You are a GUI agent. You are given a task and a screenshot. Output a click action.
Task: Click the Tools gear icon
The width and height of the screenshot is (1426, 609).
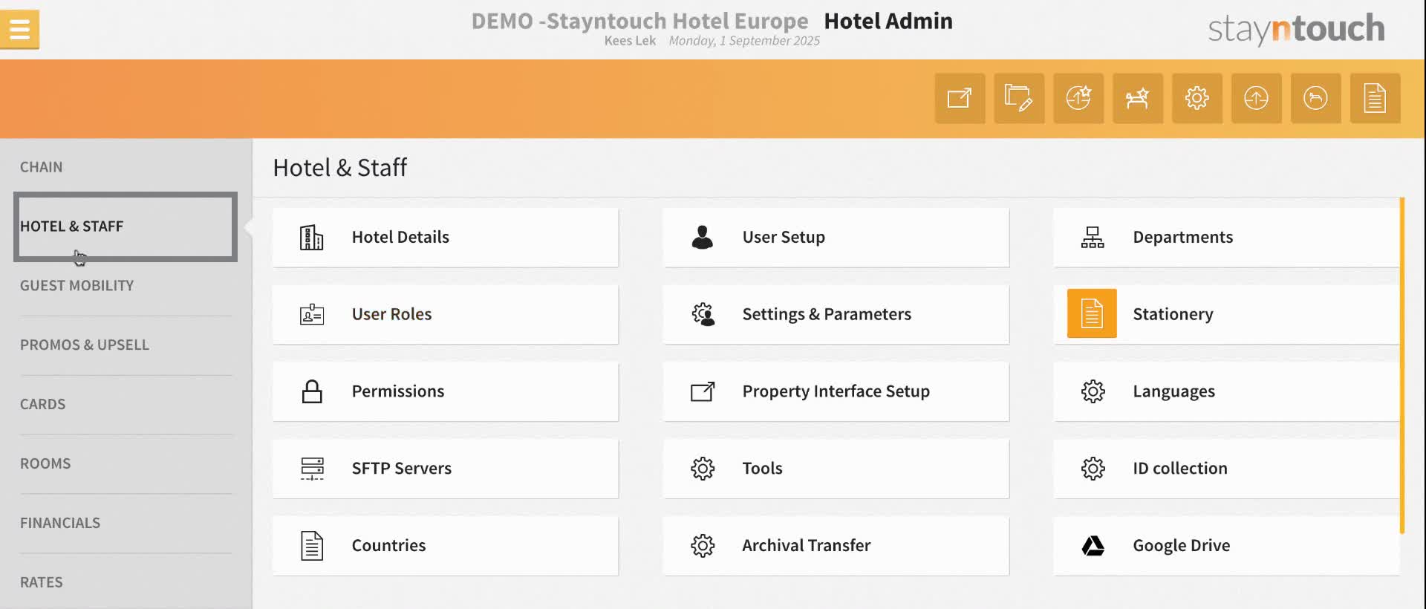703,469
